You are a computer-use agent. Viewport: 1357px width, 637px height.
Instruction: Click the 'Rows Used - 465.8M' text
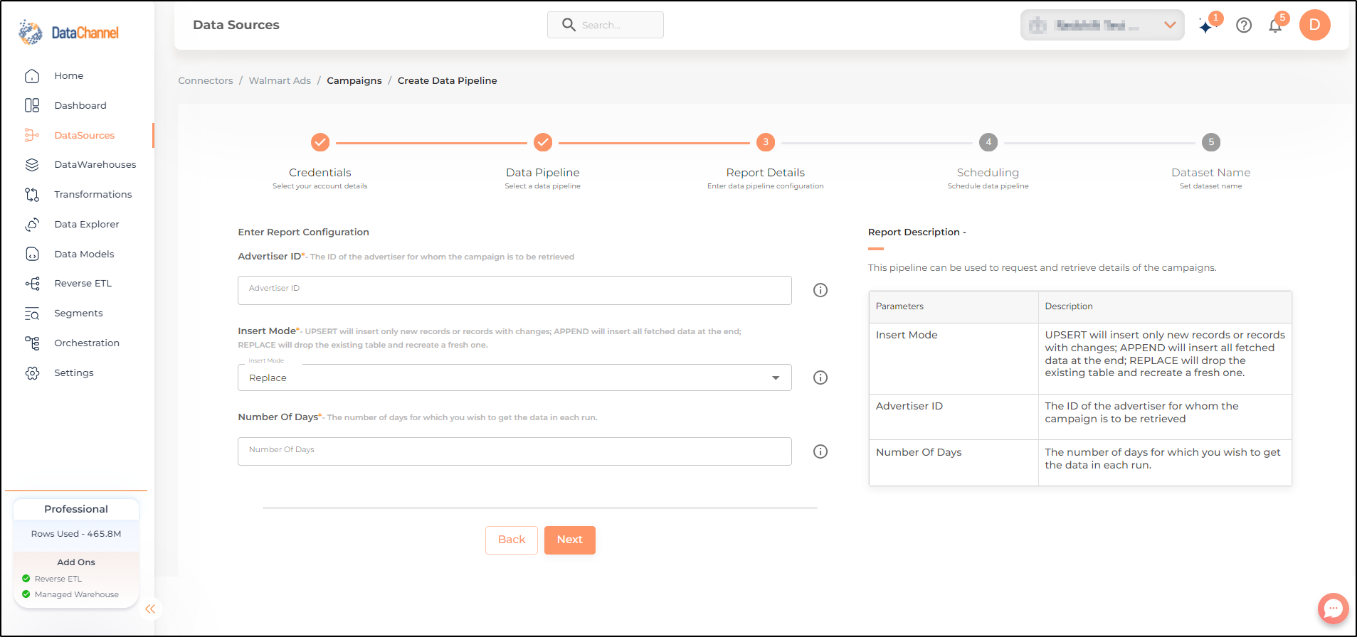coord(76,534)
